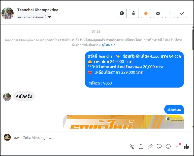Open saved replies speech bubble icon
194x156 pixels.
coord(159,146)
